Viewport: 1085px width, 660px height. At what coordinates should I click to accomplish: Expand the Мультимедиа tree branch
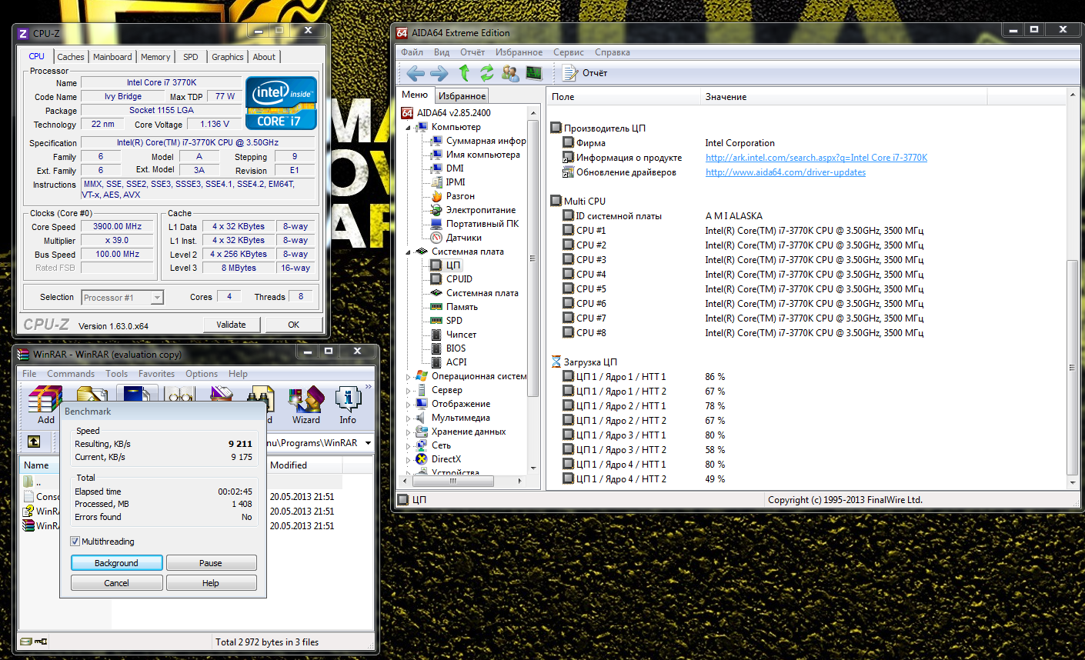click(x=408, y=418)
